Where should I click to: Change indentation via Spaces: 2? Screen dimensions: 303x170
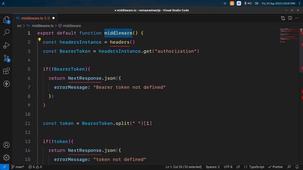(x=213, y=167)
